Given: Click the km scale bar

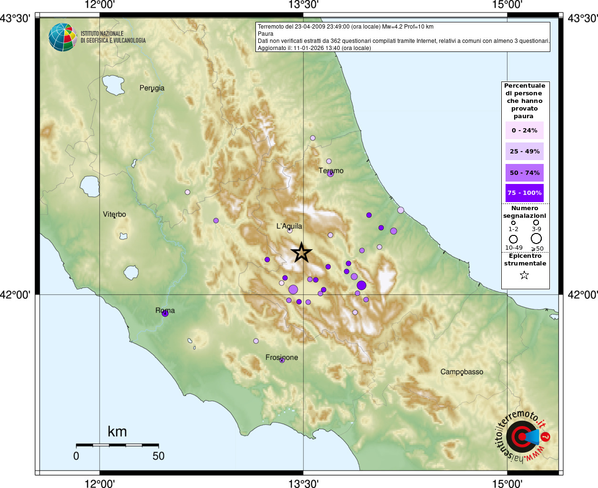Looking at the screenshot, I should click(x=117, y=445).
